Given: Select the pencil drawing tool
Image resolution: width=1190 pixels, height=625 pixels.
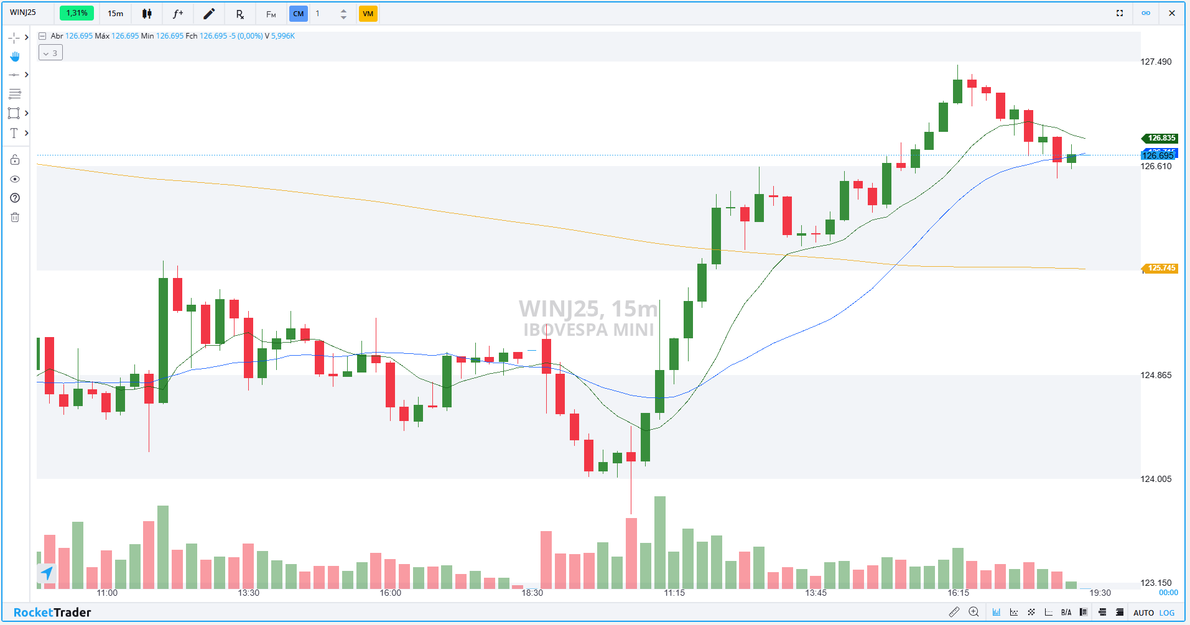Looking at the screenshot, I should coord(209,14).
